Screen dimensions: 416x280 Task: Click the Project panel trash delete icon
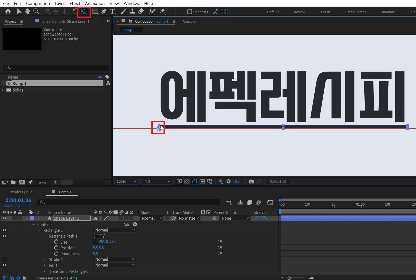pos(56,182)
